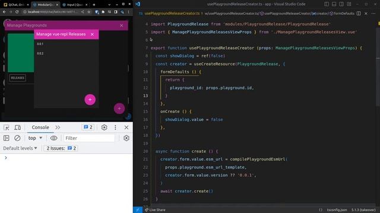Click the browser back arrow

[x=4, y=12]
